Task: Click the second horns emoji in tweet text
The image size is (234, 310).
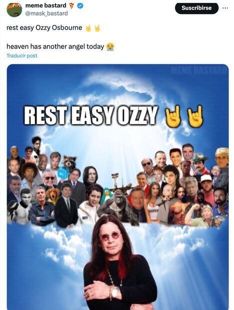Action: click(x=97, y=28)
